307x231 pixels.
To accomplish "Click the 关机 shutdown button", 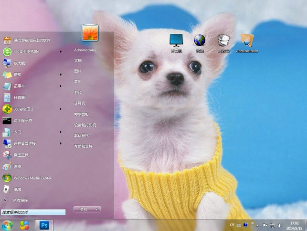I will [84, 209].
